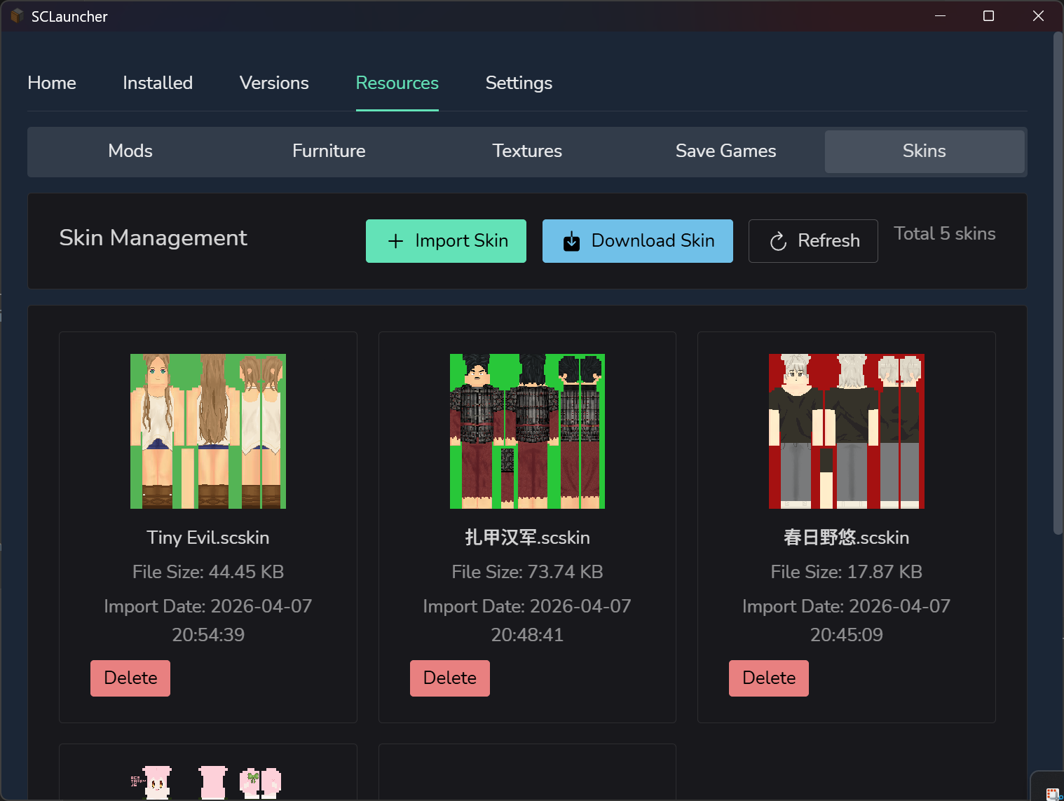1064x801 pixels.
Task: Click the pink skin preview in bottom card
Action: click(208, 783)
